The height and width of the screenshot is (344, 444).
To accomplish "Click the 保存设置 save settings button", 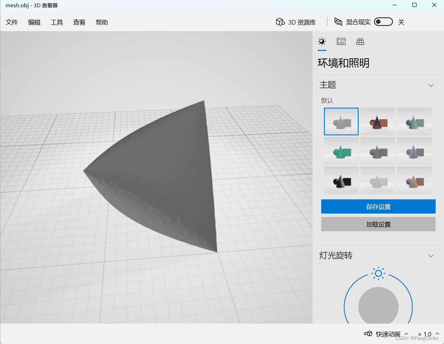I will (378, 206).
